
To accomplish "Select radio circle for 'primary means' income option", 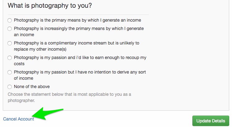I will click(x=10, y=20).
